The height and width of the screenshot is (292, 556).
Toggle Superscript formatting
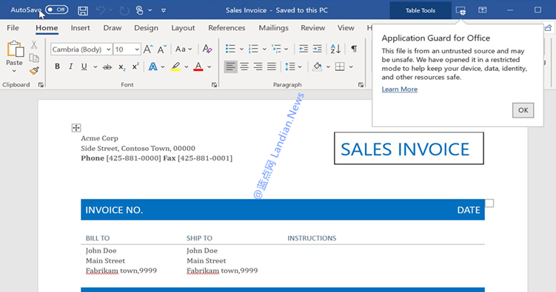pyautogui.click(x=135, y=67)
